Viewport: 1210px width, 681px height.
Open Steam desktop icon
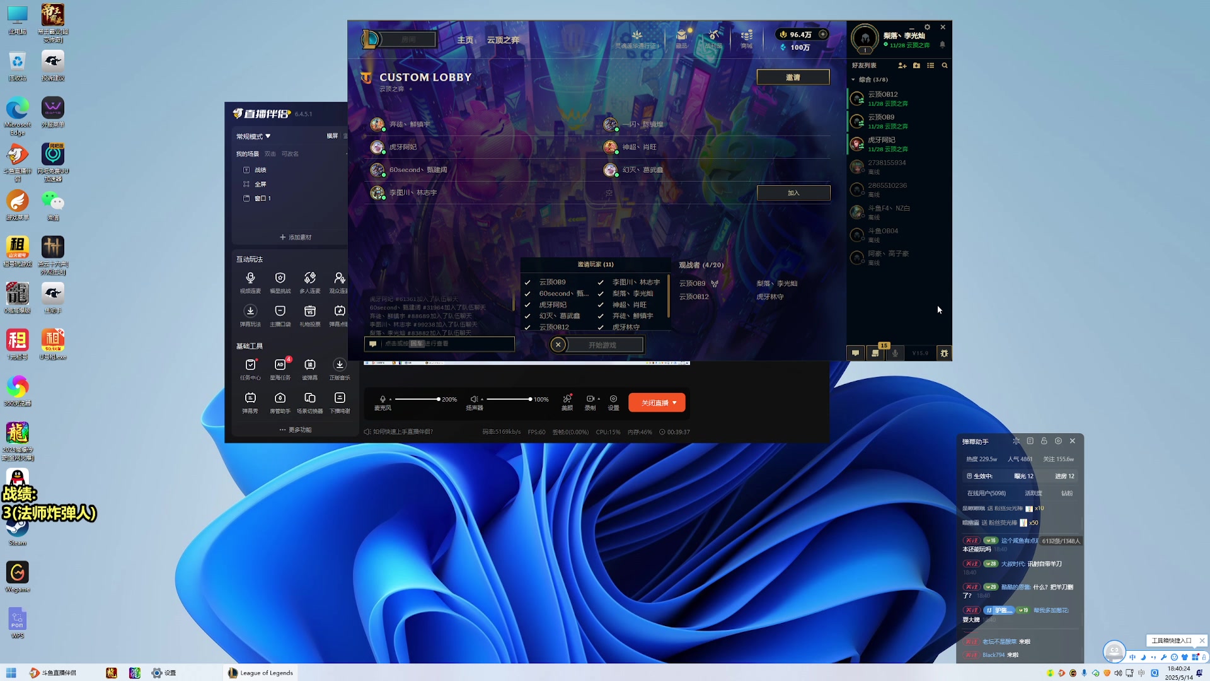tap(18, 531)
